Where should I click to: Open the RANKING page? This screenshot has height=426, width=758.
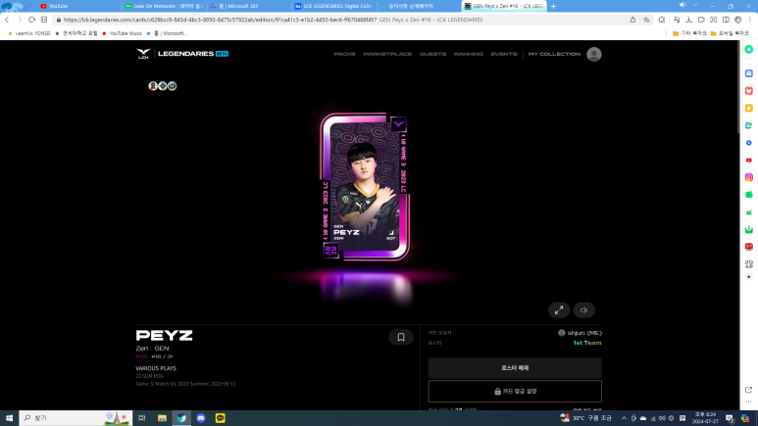coord(468,54)
